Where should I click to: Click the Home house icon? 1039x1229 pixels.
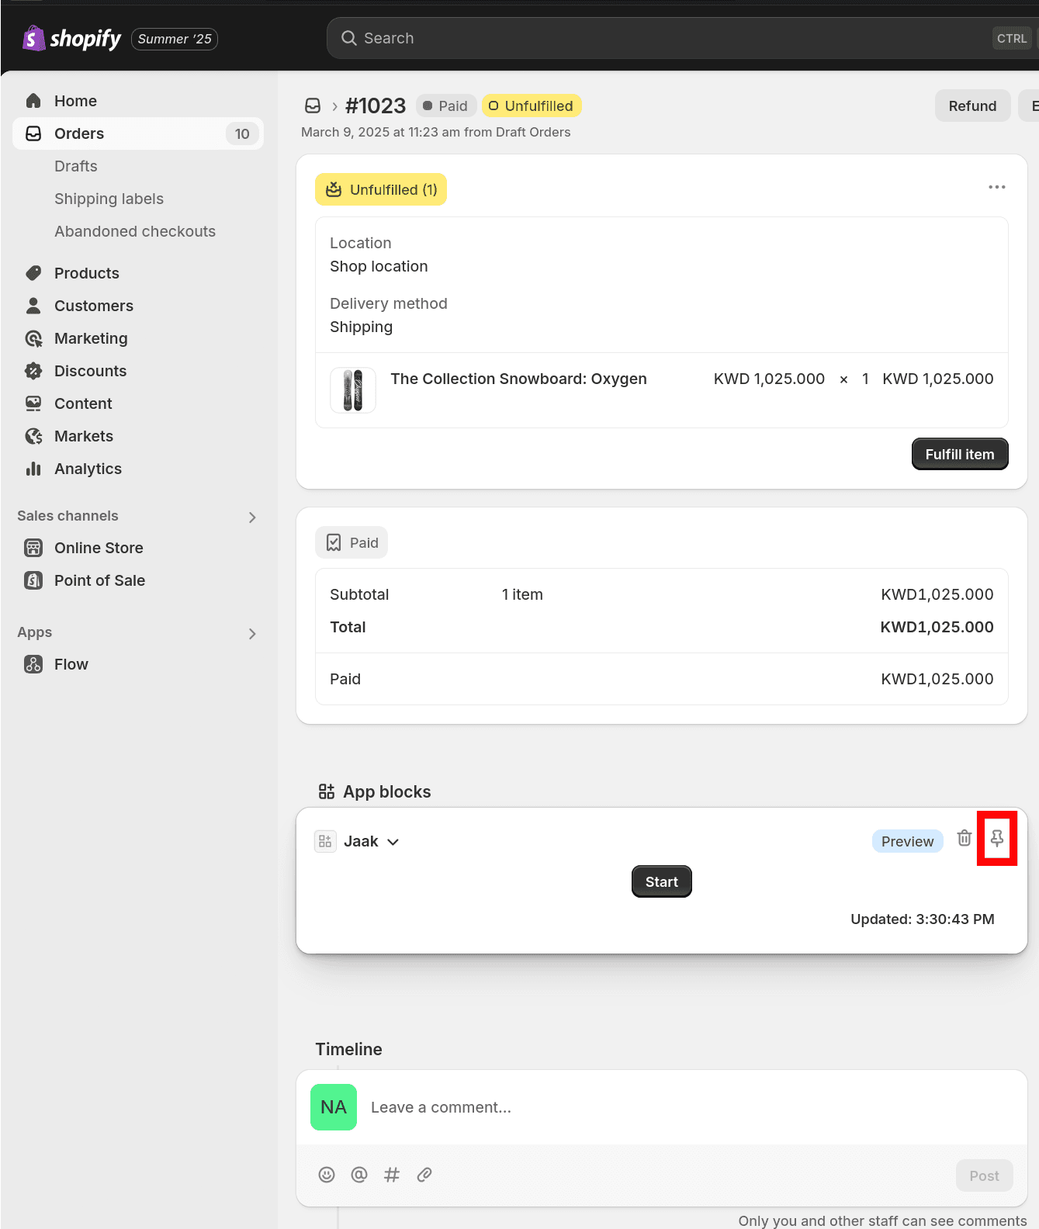33,101
